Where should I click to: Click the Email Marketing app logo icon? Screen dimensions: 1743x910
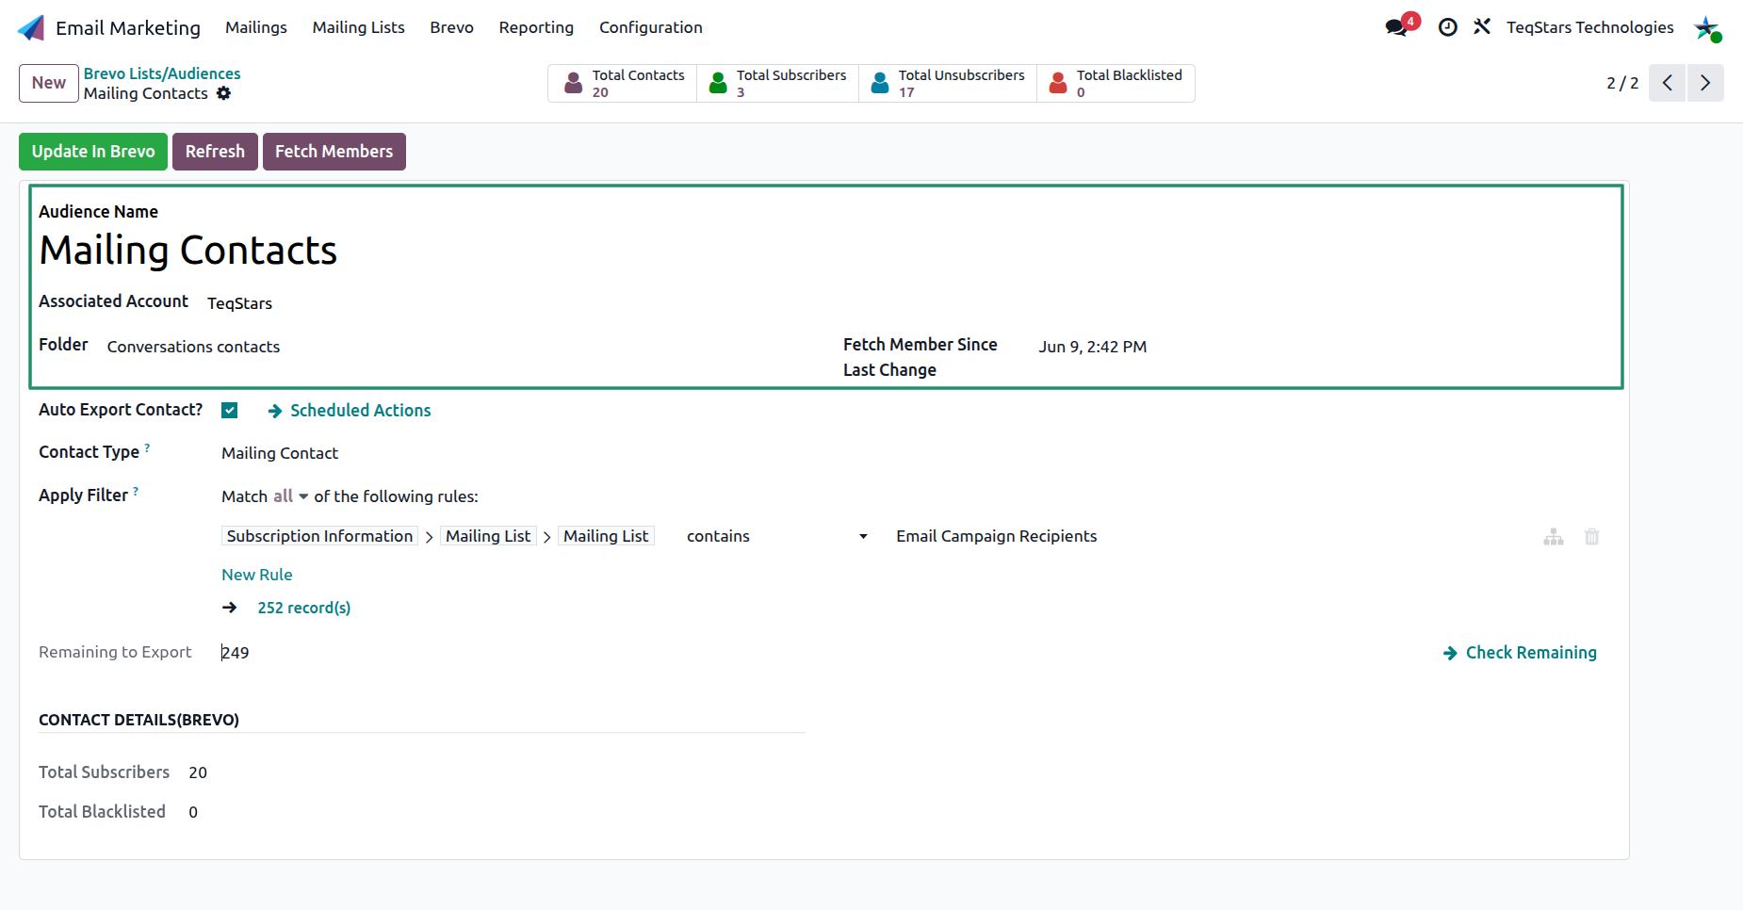(31, 27)
